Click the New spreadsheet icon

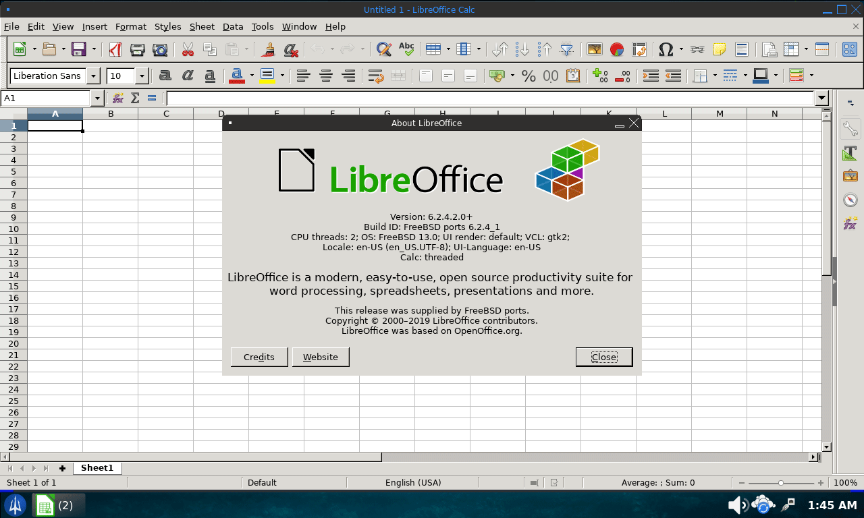20,49
